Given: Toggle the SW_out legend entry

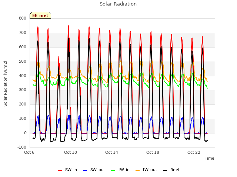Looking at the screenshot, I should 94,170.
